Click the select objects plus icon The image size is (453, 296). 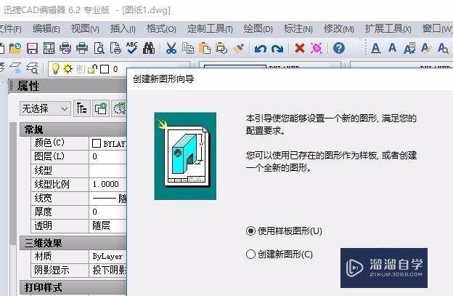tap(100, 108)
